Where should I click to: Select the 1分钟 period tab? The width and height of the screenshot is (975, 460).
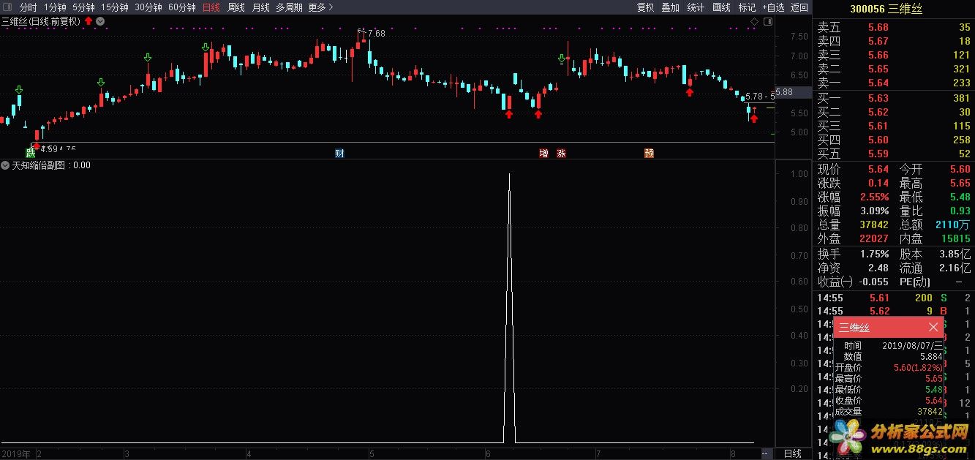point(55,7)
